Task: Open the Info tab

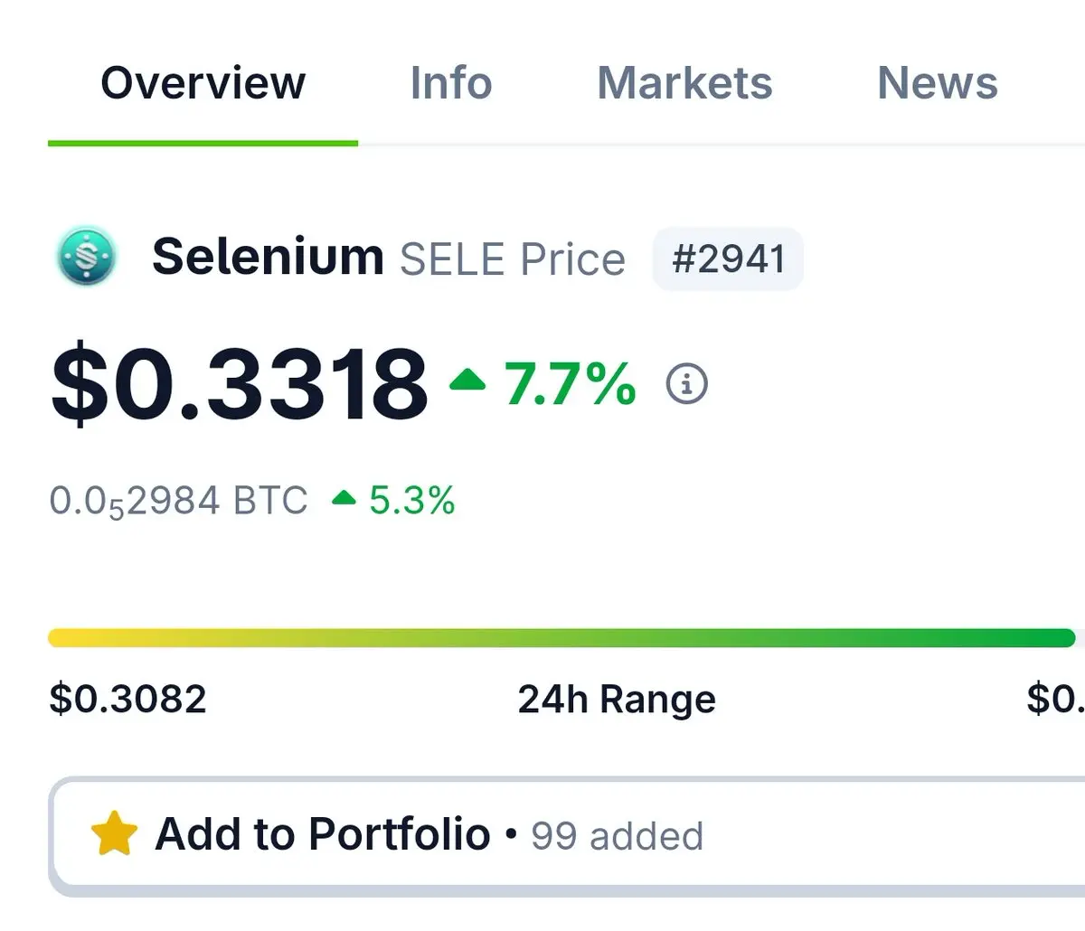Action: point(451,83)
